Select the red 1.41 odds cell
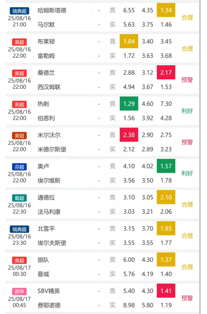 coord(166,291)
